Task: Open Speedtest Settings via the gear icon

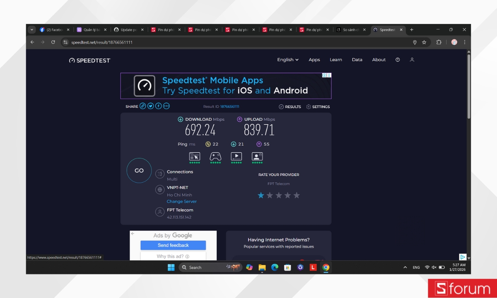Action: coord(308,106)
